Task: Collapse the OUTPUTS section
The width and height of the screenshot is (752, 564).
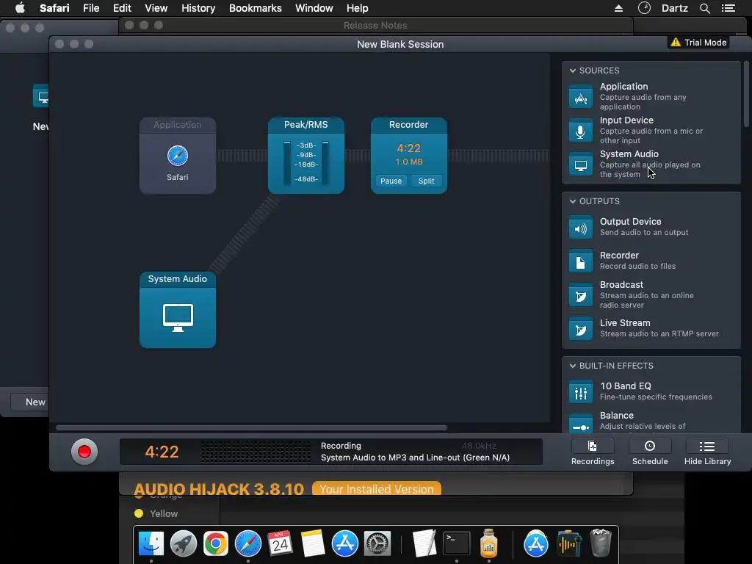Action: tap(573, 201)
